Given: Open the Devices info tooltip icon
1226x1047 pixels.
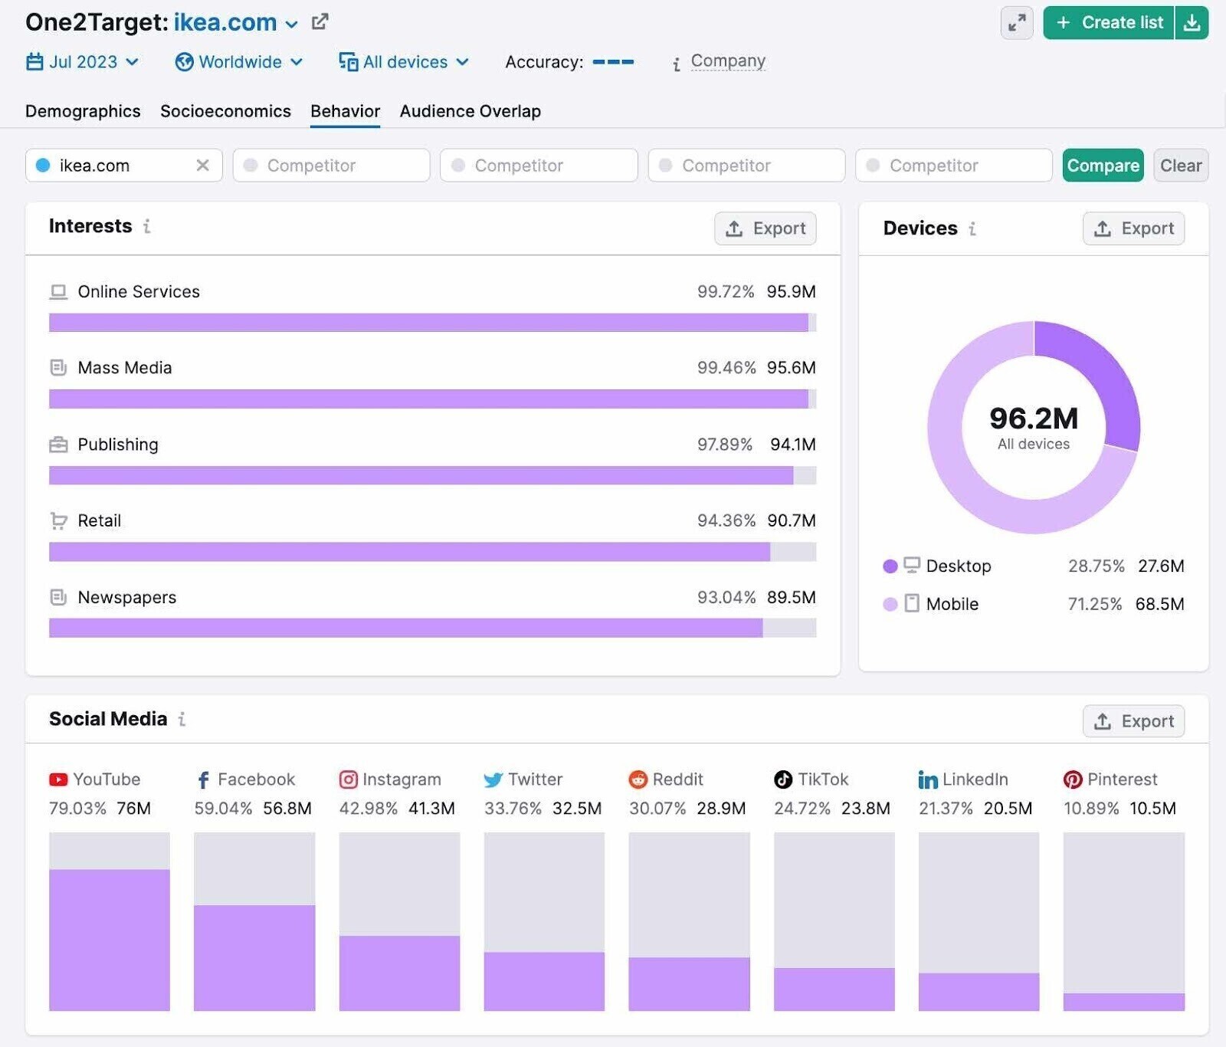Looking at the screenshot, I should click(x=972, y=228).
